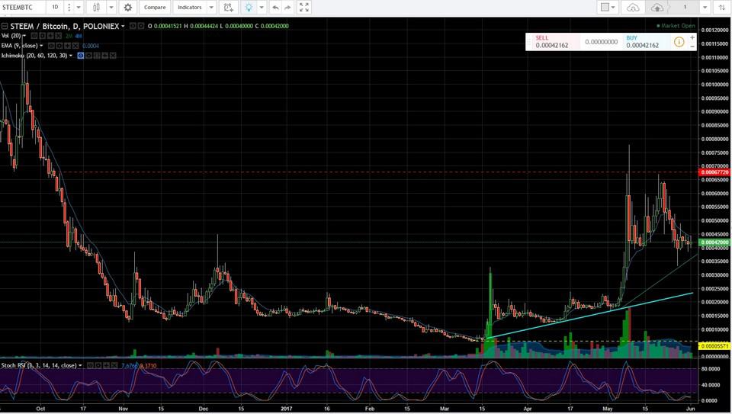
Task: Open the interval dropdown arrow next to 1D
Action: click(x=79, y=8)
